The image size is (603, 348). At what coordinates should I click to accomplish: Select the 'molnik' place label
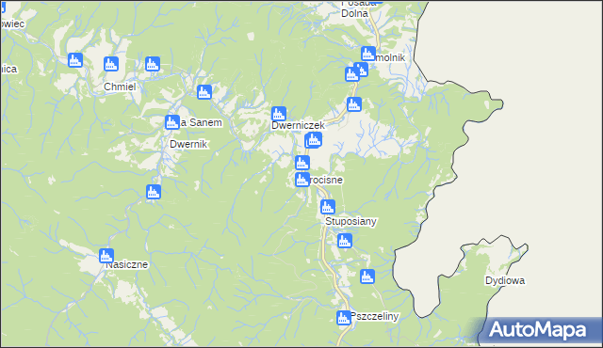(390, 57)
